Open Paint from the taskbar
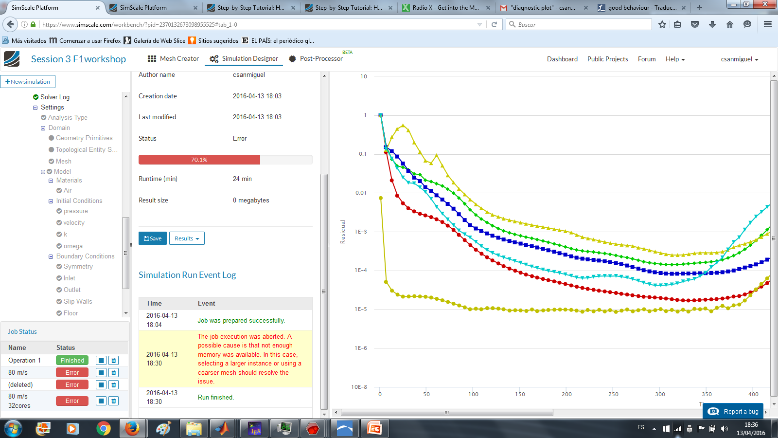Screen dimensions: 778x438 pyautogui.click(x=163, y=429)
